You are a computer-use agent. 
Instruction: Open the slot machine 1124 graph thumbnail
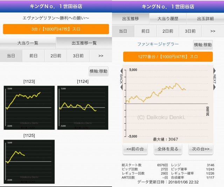(x=83, y=108)
